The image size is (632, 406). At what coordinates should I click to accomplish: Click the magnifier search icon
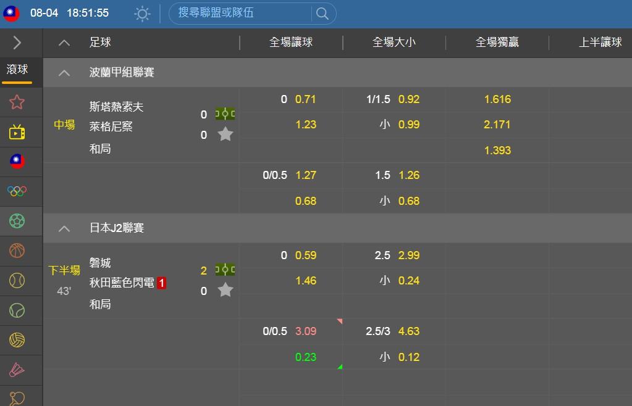click(x=322, y=14)
